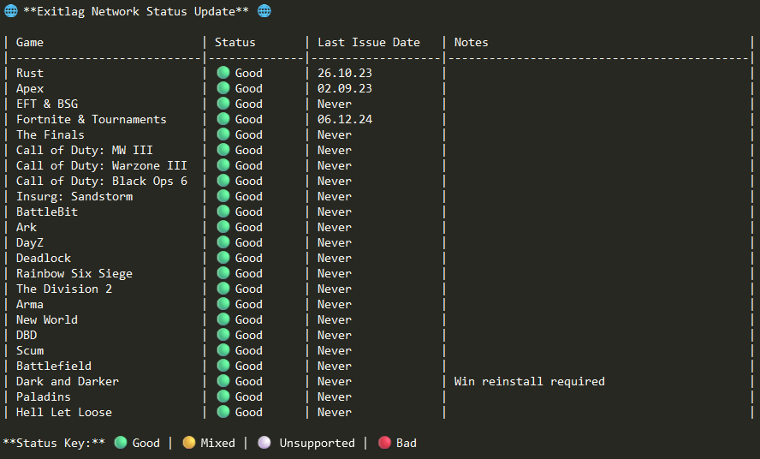Click the game name "EFT & BSG"
This screenshot has height=459, width=760.
(x=47, y=104)
